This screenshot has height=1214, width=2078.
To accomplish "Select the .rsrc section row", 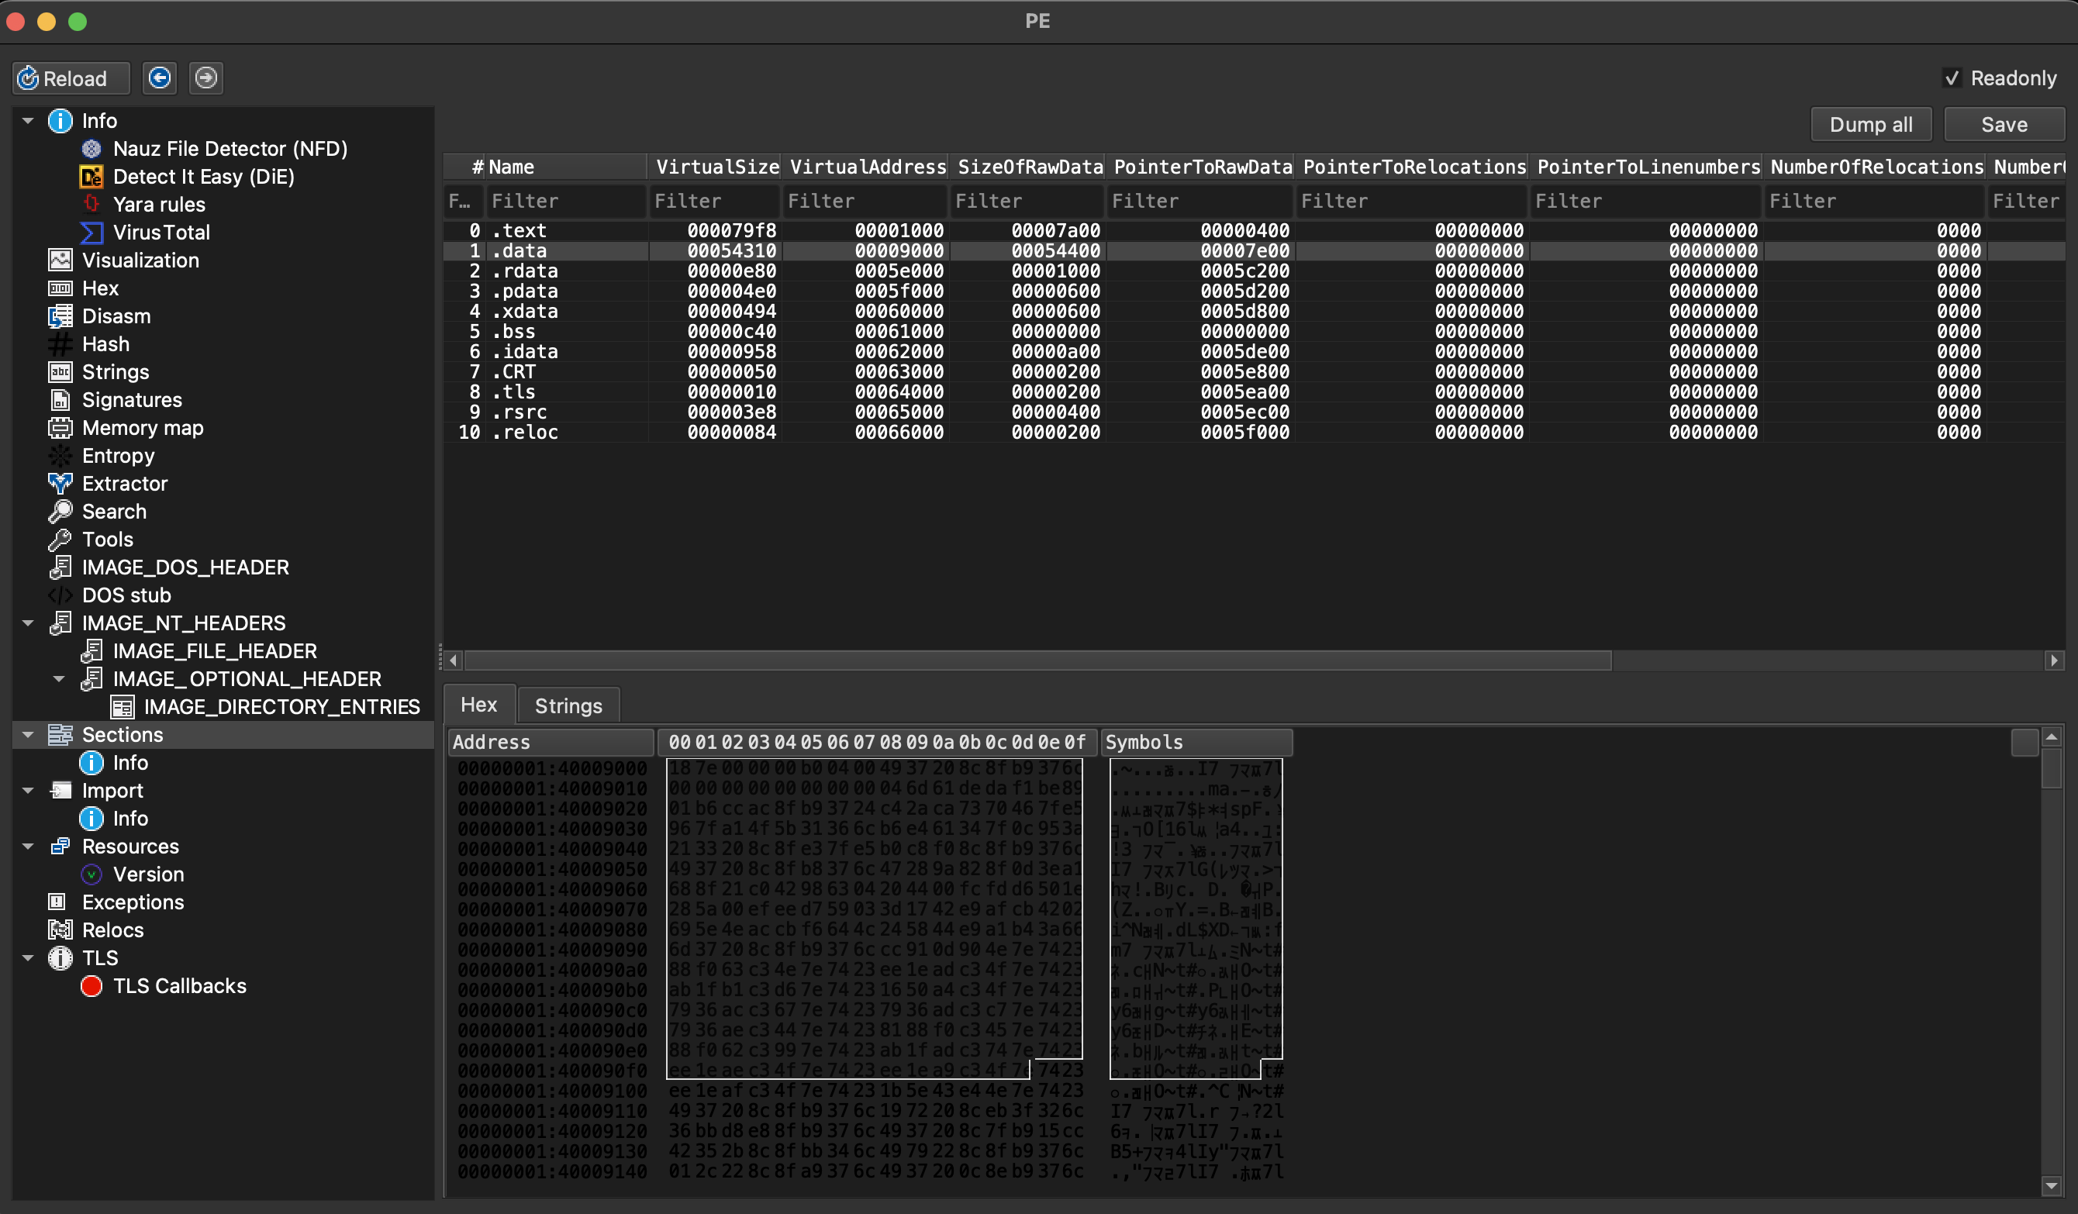I will [x=1254, y=412].
